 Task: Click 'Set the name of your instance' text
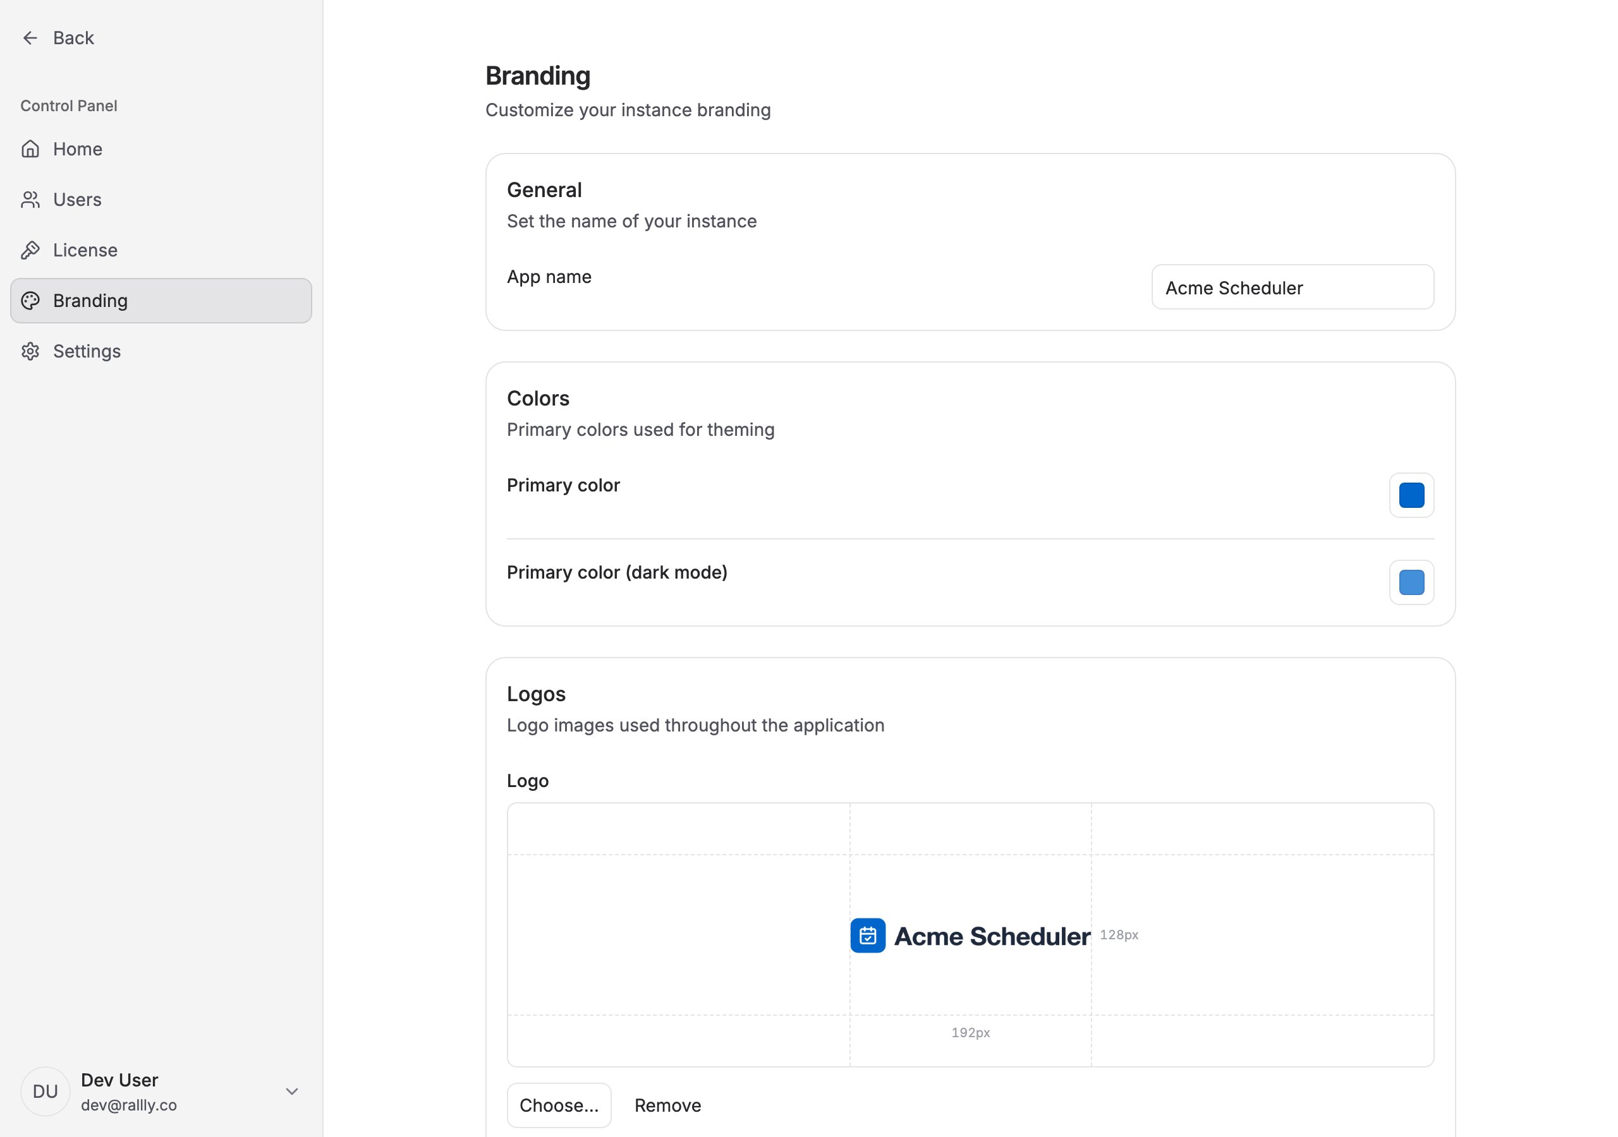[631, 221]
